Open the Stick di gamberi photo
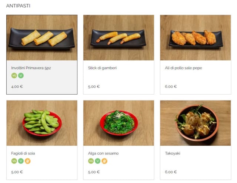Viewport: 237px width, 183px height. pyautogui.click(x=118, y=38)
